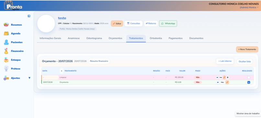The height and width of the screenshot is (118, 261).
Task: Open Ajustes in the sidebar
Action: point(16,78)
